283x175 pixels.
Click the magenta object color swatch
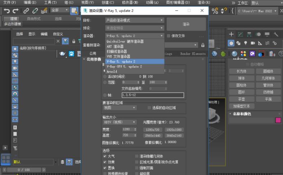278,120
